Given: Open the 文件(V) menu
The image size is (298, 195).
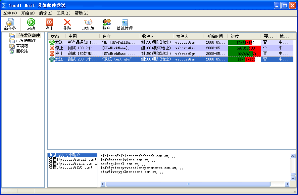Looking at the screenshot, I should (10, 13).
